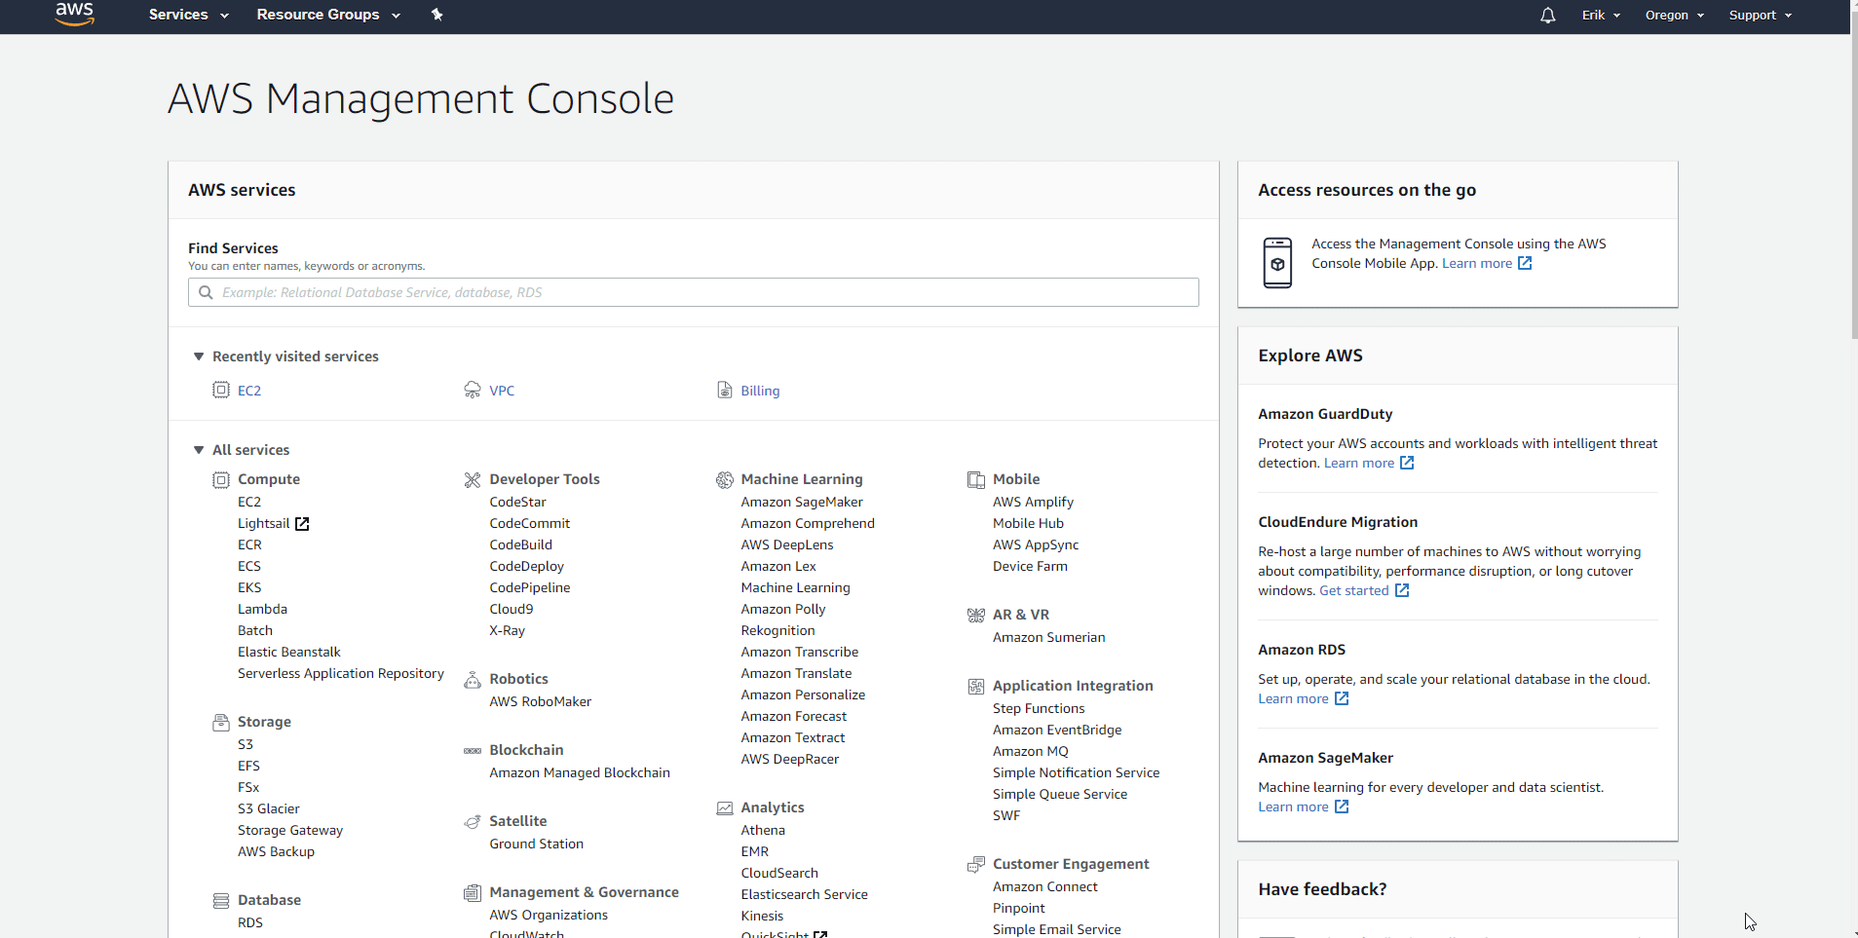Open Amazon Managed Blockchain
Viewport: 1858px width, 938px height.
tap(580, 772)
